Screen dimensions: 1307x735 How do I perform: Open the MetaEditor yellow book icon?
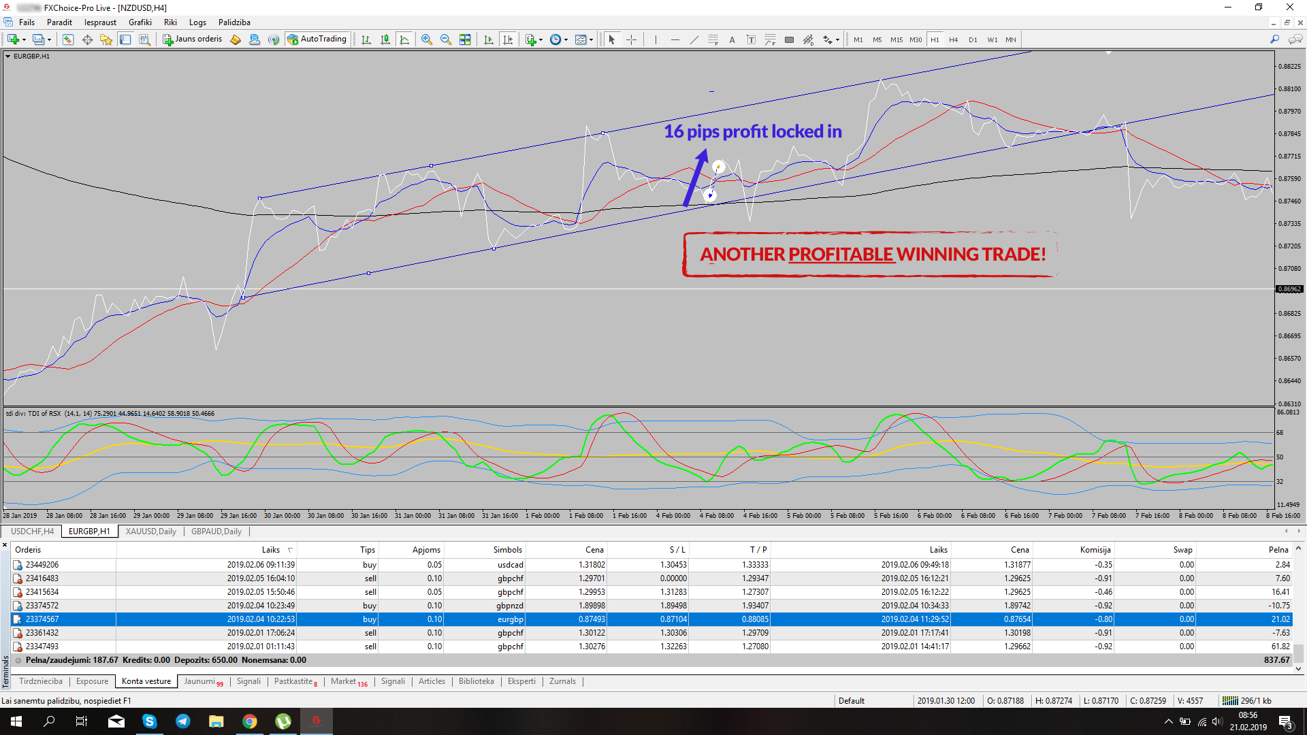point(236,39)
